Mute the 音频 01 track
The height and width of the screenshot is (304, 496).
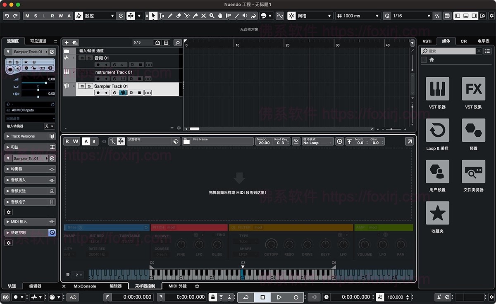[x=83, y=58]
